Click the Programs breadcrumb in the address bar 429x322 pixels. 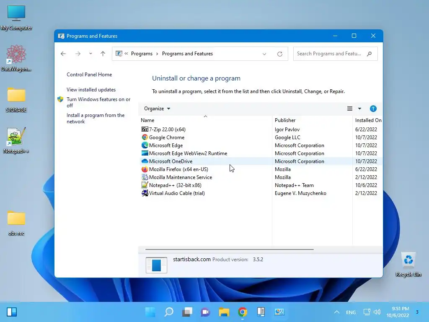coord(142,54)
